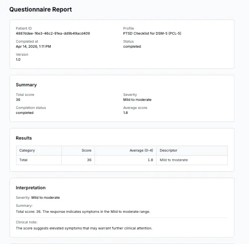Screen dimensions: 249x244
Task: Click the Severity label in Summary
Action: [x=130, y=94]
